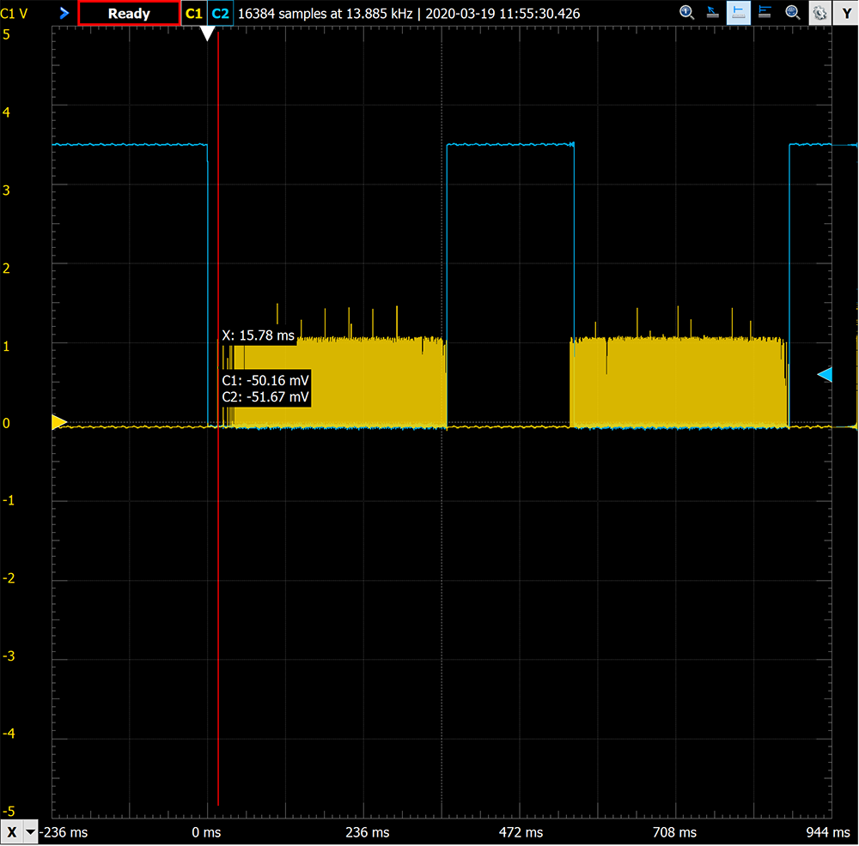Screen dimensions: 859x846
Task: Click the -236 ms time axis label
Action: [64, 832]
